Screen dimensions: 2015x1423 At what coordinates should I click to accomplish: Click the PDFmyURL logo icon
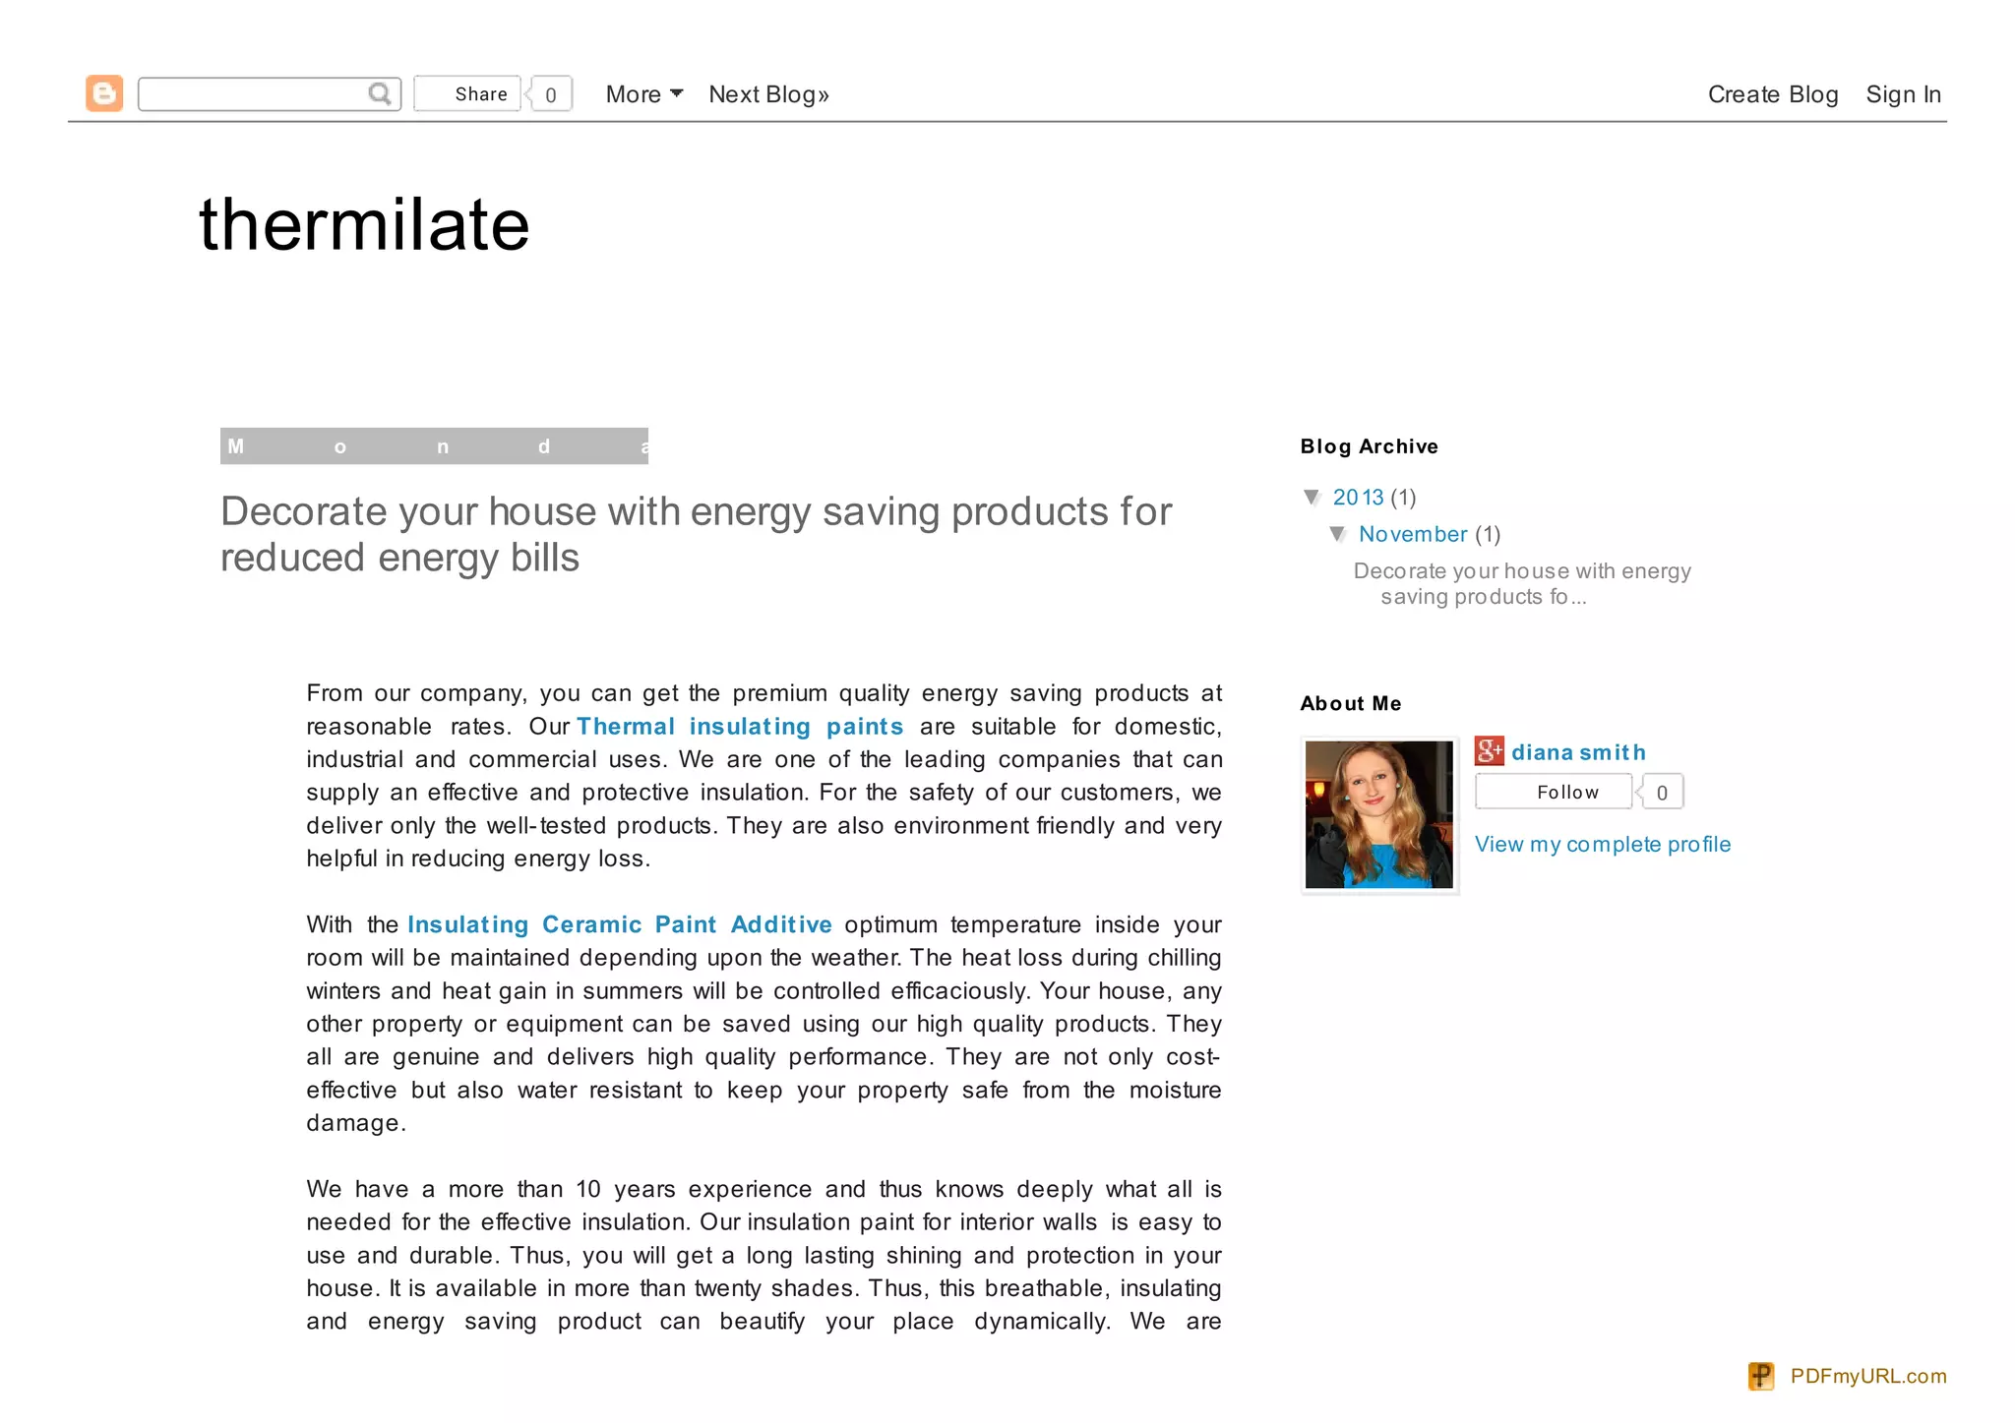pyautogui.click(x=1760, y=1376)
